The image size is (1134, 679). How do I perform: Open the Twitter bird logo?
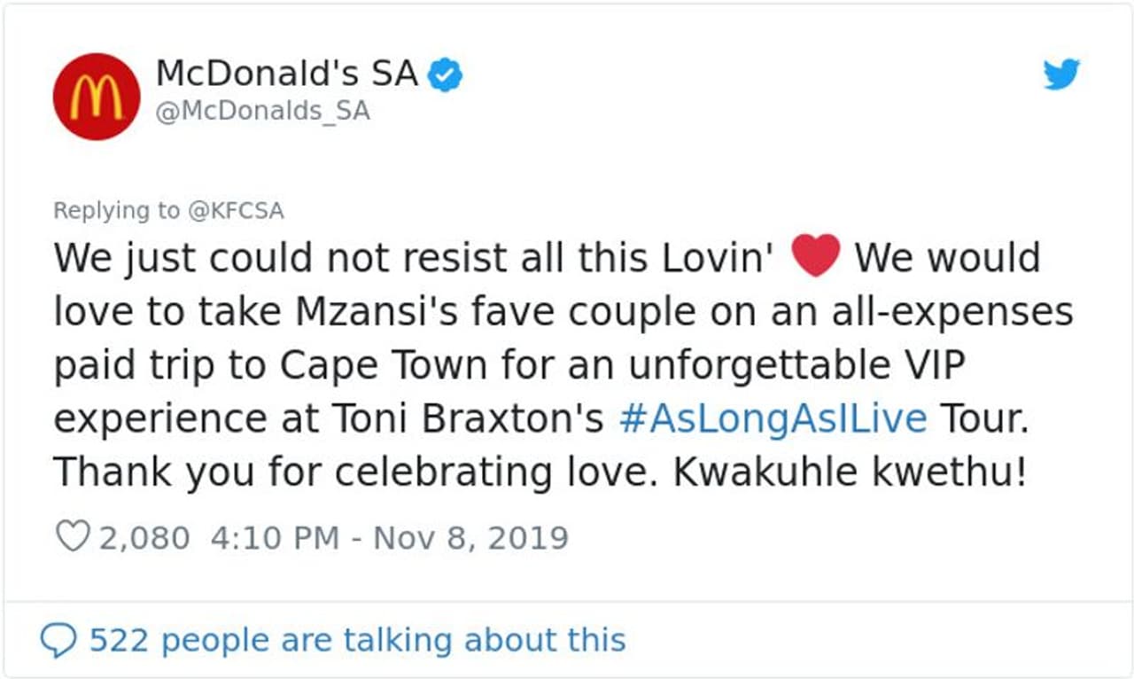tap(1061, 76)
